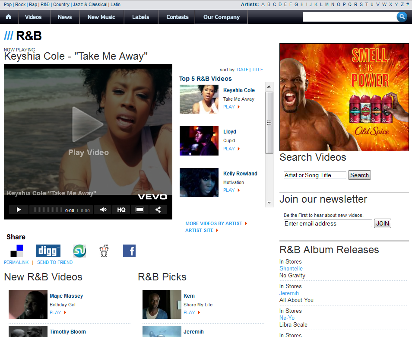Go to the home page icon

pyautogui.click(x=8, y=17)
